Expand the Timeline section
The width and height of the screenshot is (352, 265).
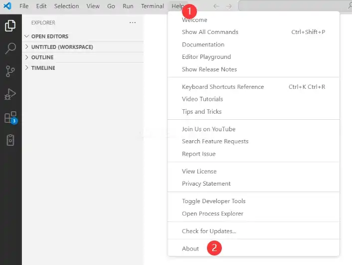(43, 68)
